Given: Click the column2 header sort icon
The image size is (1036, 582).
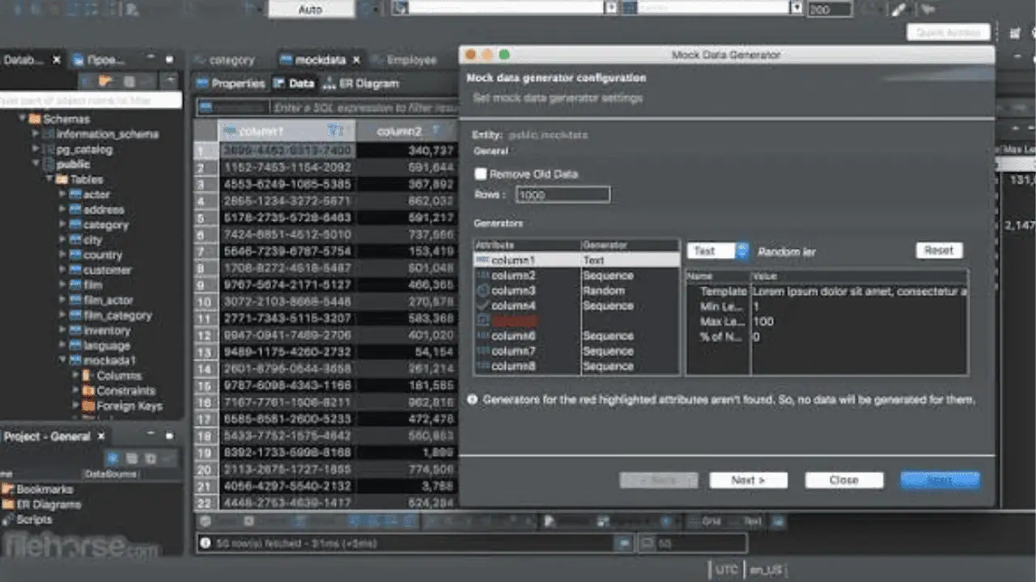Looking at the screenshot, I should [x=435, y=130].
